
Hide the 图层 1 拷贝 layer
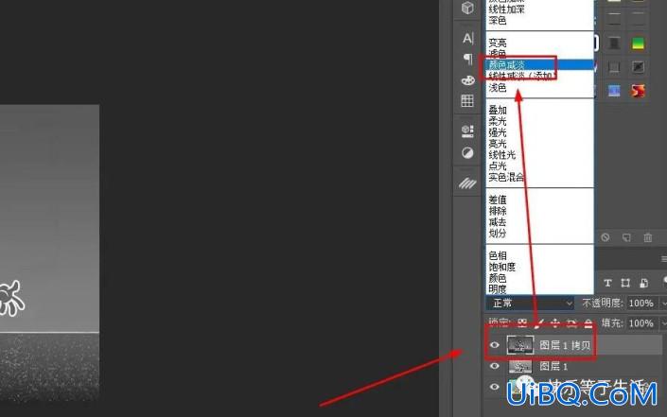click(494, 345)
